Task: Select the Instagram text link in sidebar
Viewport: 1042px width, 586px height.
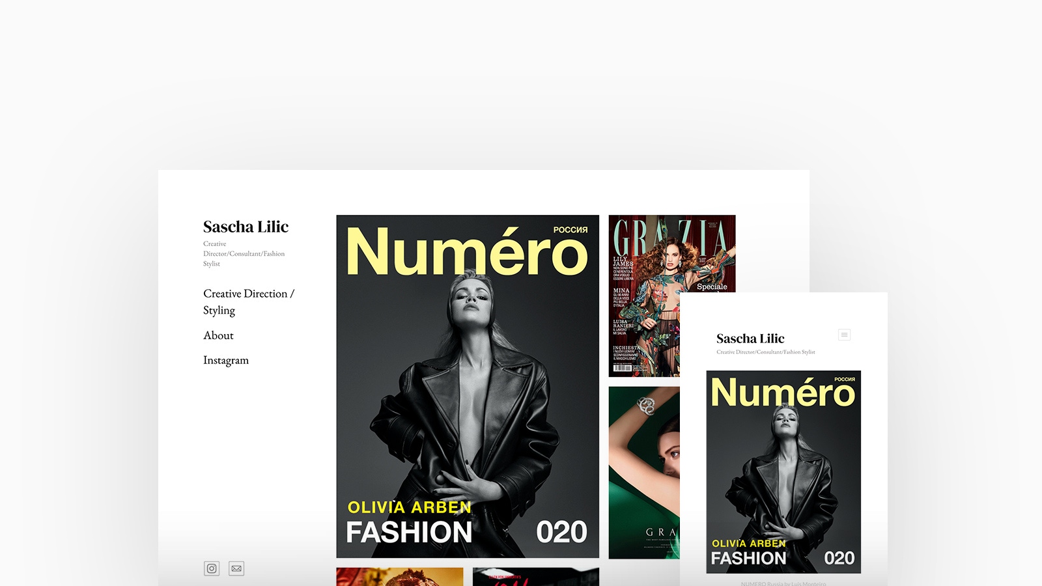Action: pyautogui.click(x=226, y=360)
